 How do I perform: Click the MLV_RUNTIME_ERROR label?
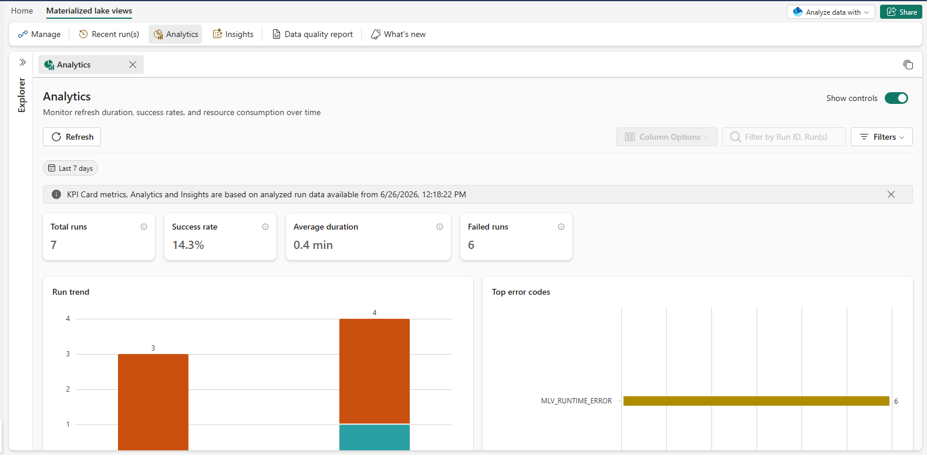point(577,401)
